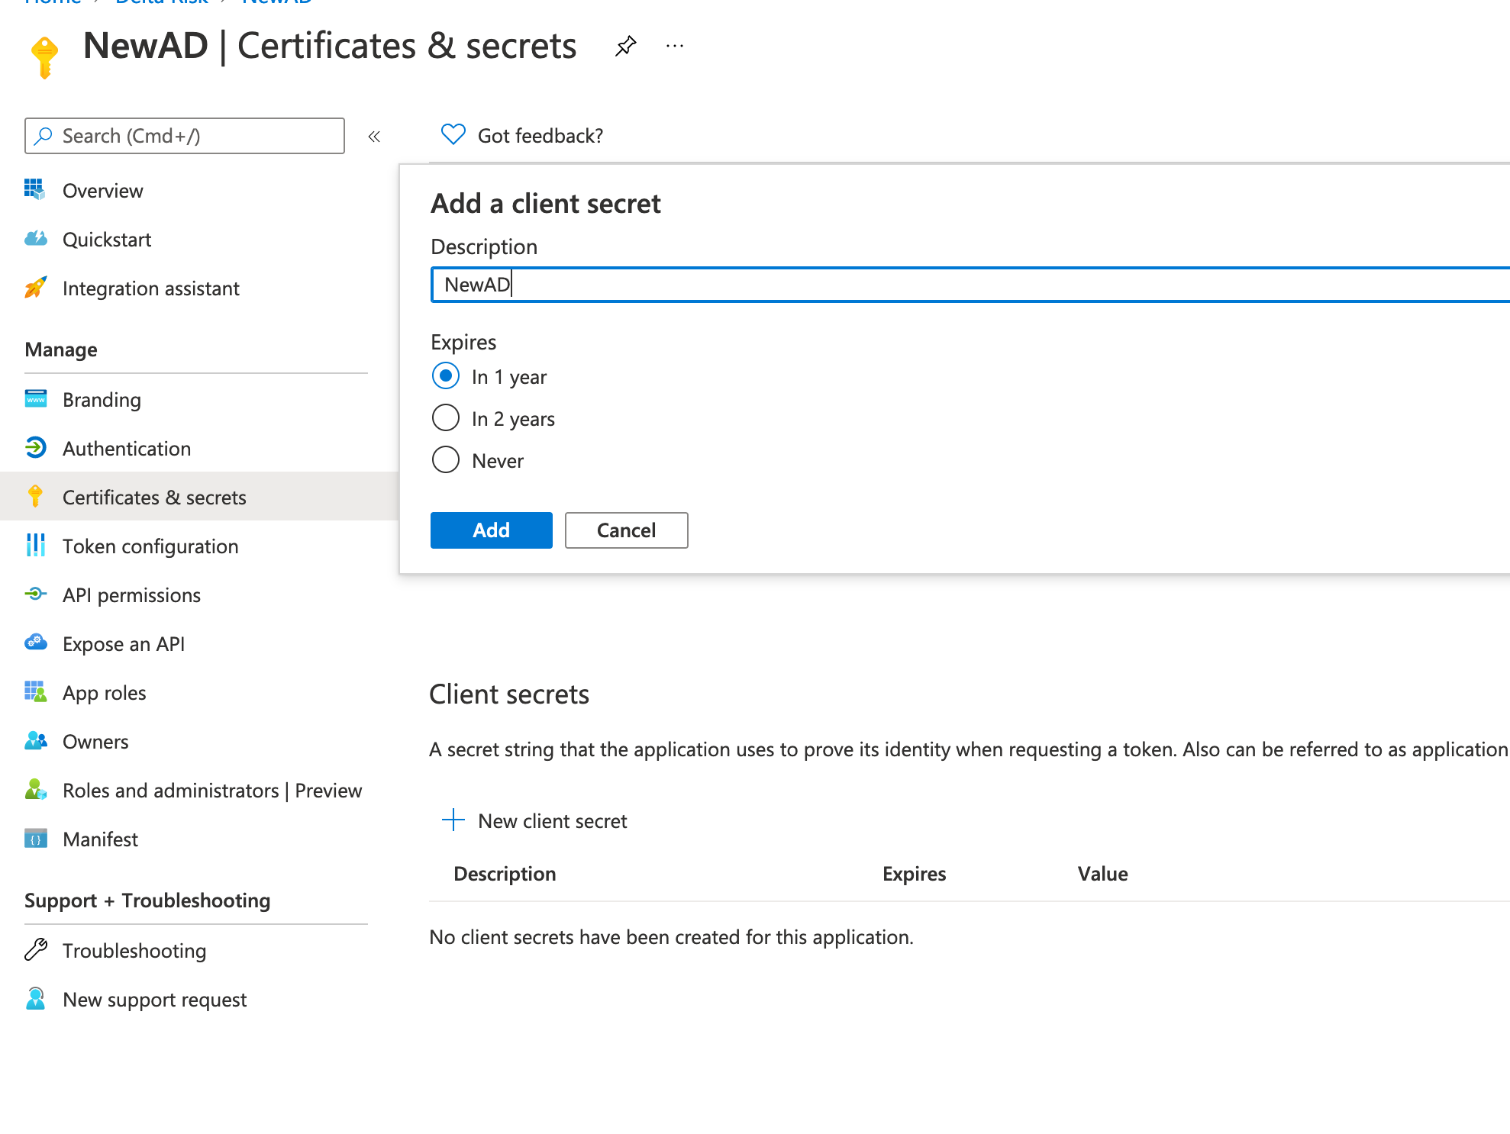Screen dimensions: 1510x1134
Task: Open Manifest page
Action: click(x=100, y=839)
